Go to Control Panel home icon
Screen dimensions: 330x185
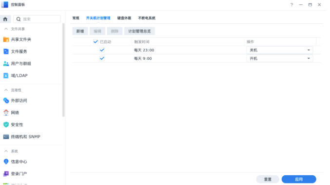pos(5,19)
